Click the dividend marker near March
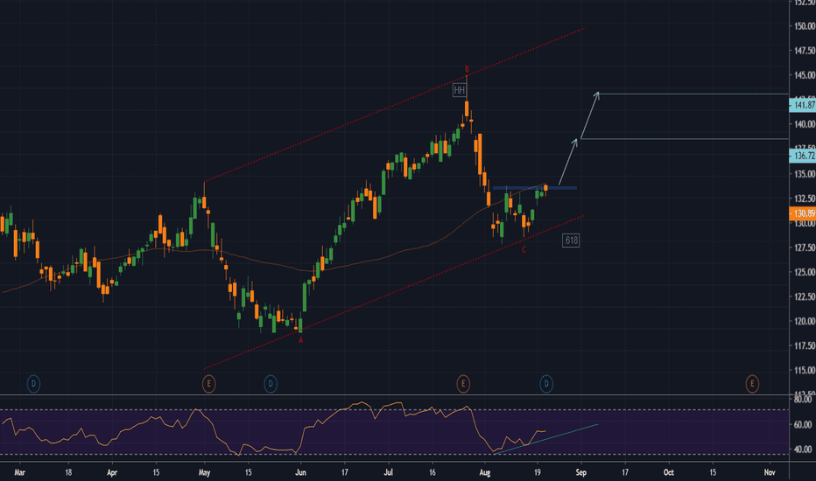 pos(33,384)
